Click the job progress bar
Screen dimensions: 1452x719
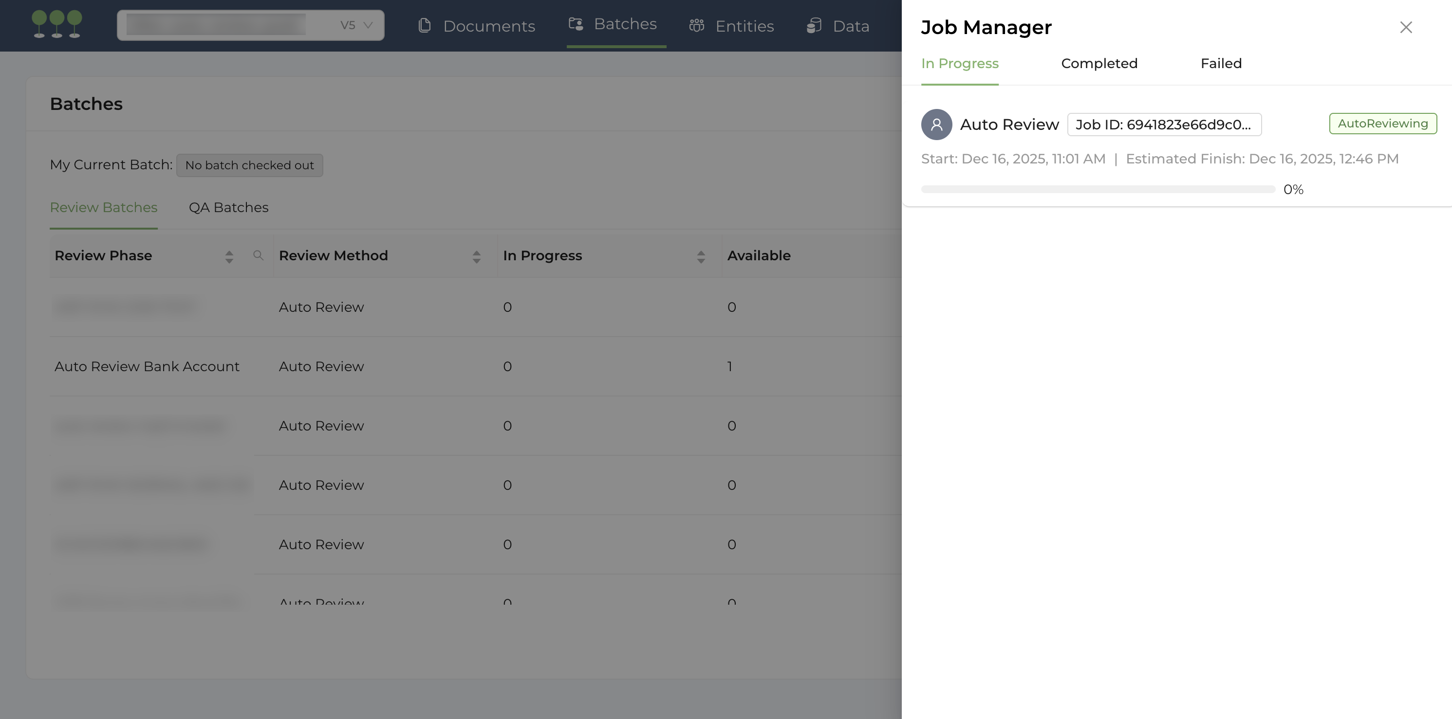pos(1098,189)
